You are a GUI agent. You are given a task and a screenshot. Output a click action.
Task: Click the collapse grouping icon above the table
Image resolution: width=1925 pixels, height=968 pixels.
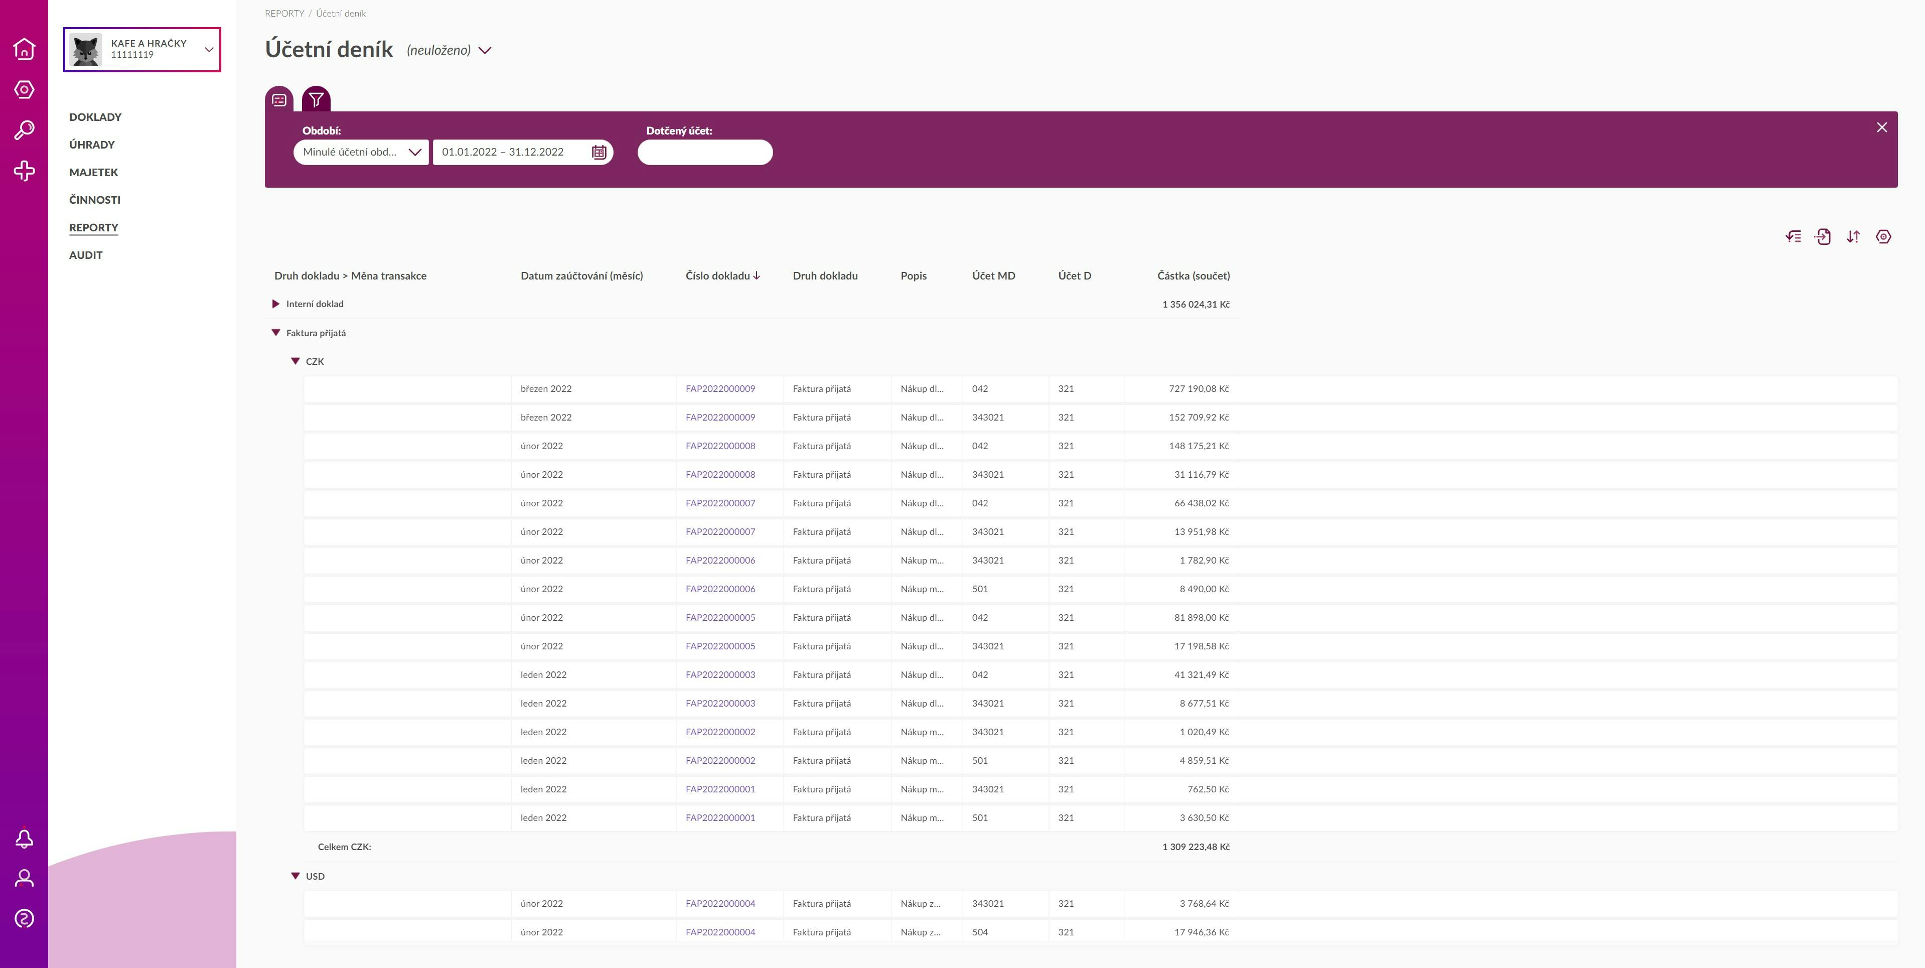click(x=1794, y=237)
